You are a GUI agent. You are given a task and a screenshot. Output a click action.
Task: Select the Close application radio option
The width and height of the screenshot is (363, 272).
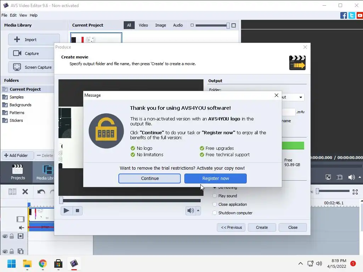pos(214,204)
